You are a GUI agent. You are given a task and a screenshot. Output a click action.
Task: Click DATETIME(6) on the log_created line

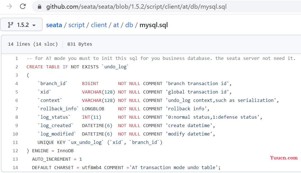(x=97, y=125)
